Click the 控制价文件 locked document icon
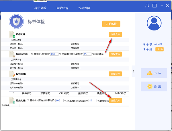The width and height of the screenshot is (172, 131). click(x=12, y=54)
